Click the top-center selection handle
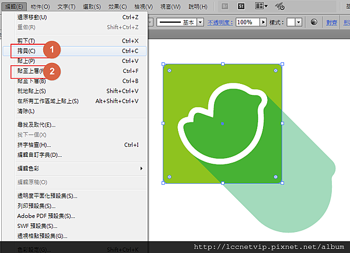 (x=223, y=64)
